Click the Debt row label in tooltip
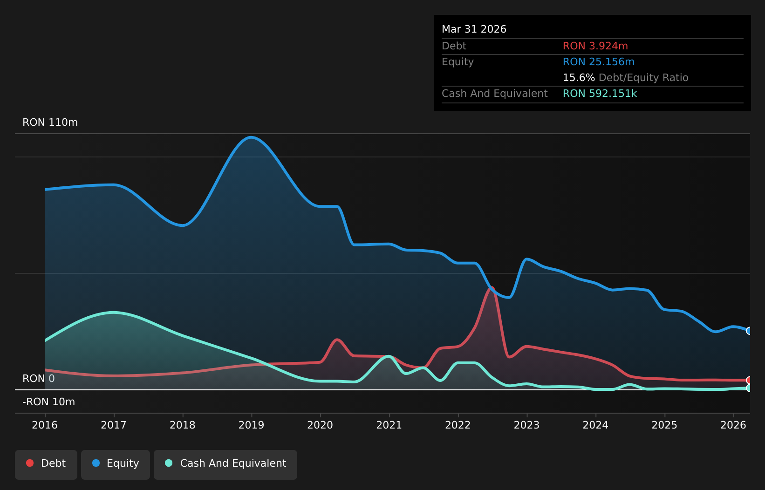The height and width of the screenshot is (490, 765). pos(454,46)
